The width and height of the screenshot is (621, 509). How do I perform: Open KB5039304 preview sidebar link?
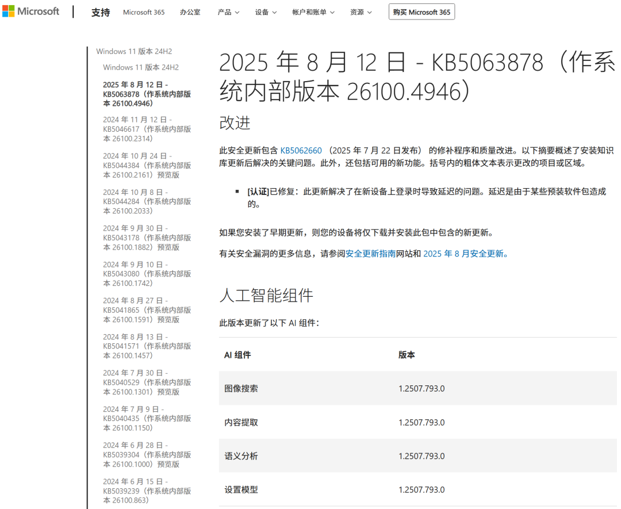coord(147,455)
